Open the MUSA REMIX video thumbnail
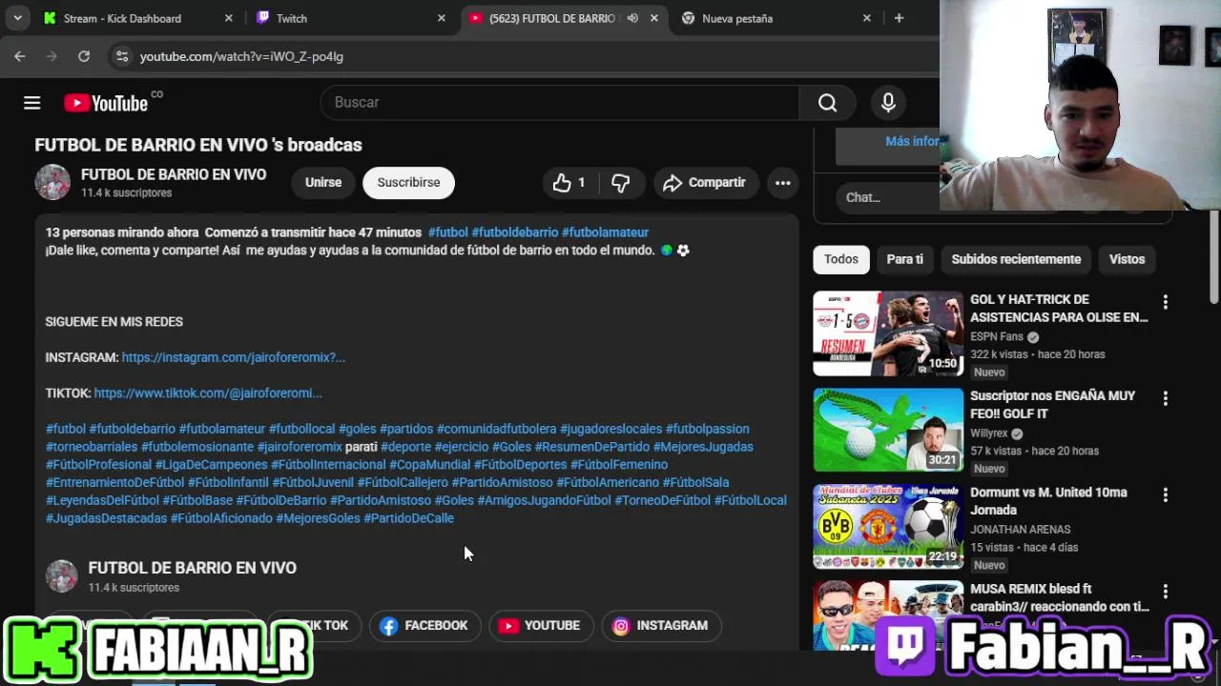The width and height of the screenshot is (1221, 686). tap(888, 615)
